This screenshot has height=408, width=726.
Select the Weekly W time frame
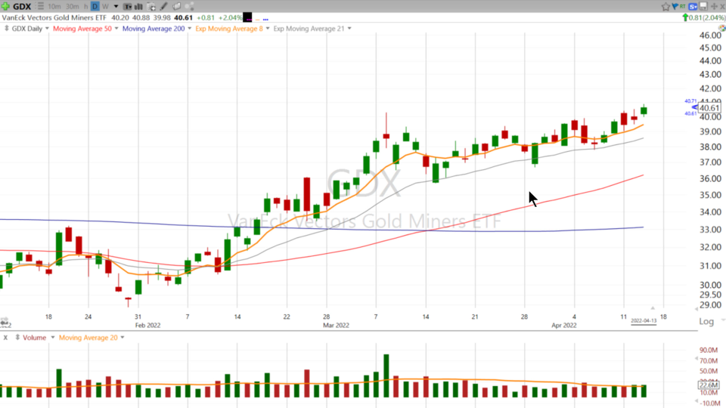[x=105, y=7]
